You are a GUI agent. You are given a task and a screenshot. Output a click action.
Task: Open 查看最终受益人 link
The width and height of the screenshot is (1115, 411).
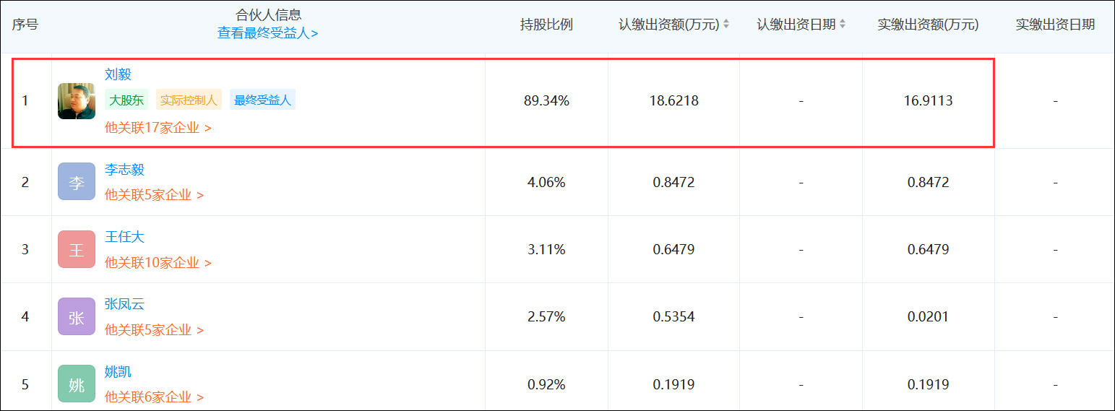coord(268,33)
